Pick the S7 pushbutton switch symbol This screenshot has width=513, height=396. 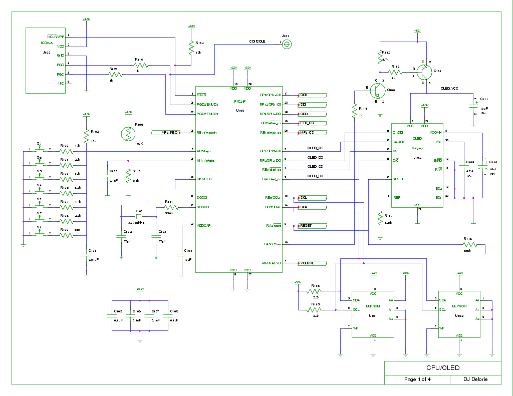(39, 150)
